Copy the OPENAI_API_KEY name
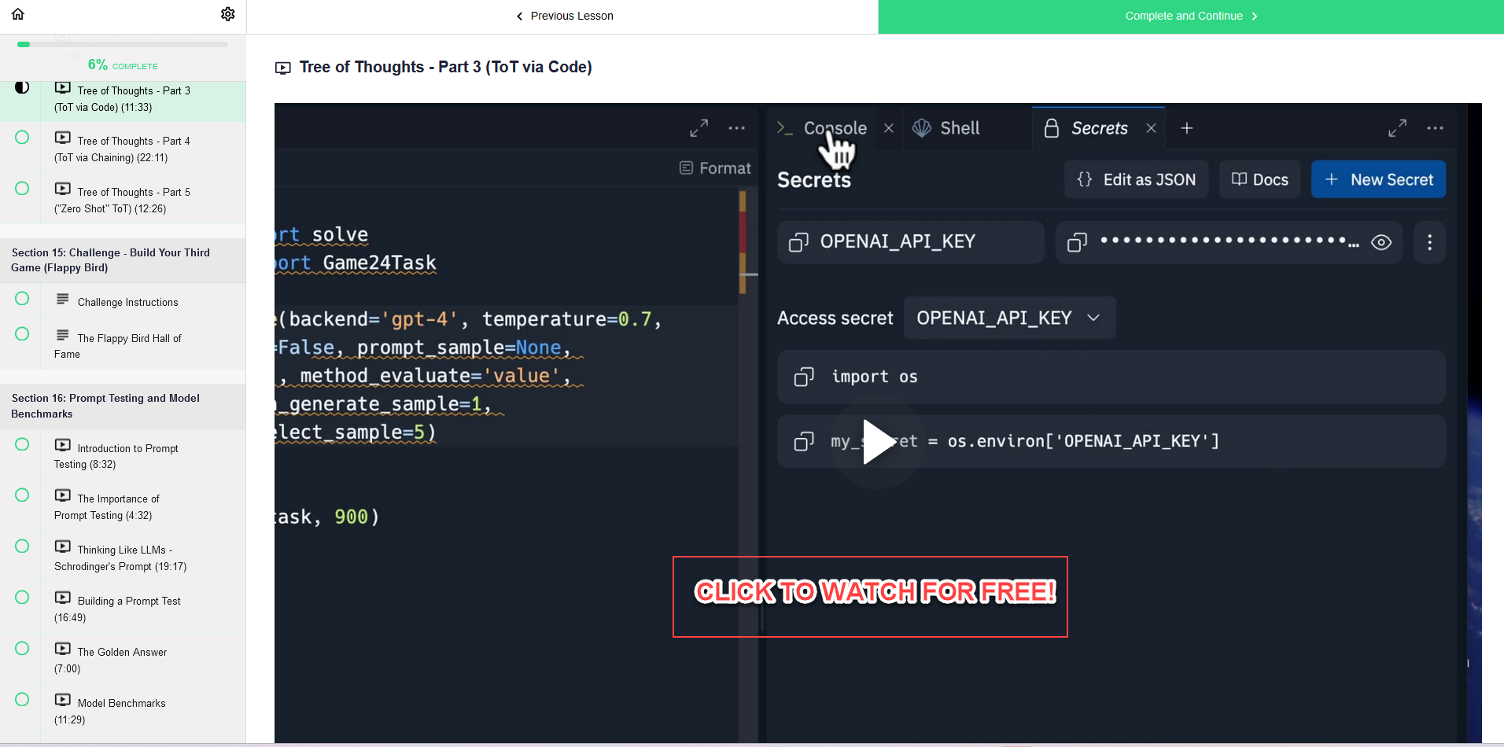The height and width of the screenshot is (747, 1504). pos(799,242)
